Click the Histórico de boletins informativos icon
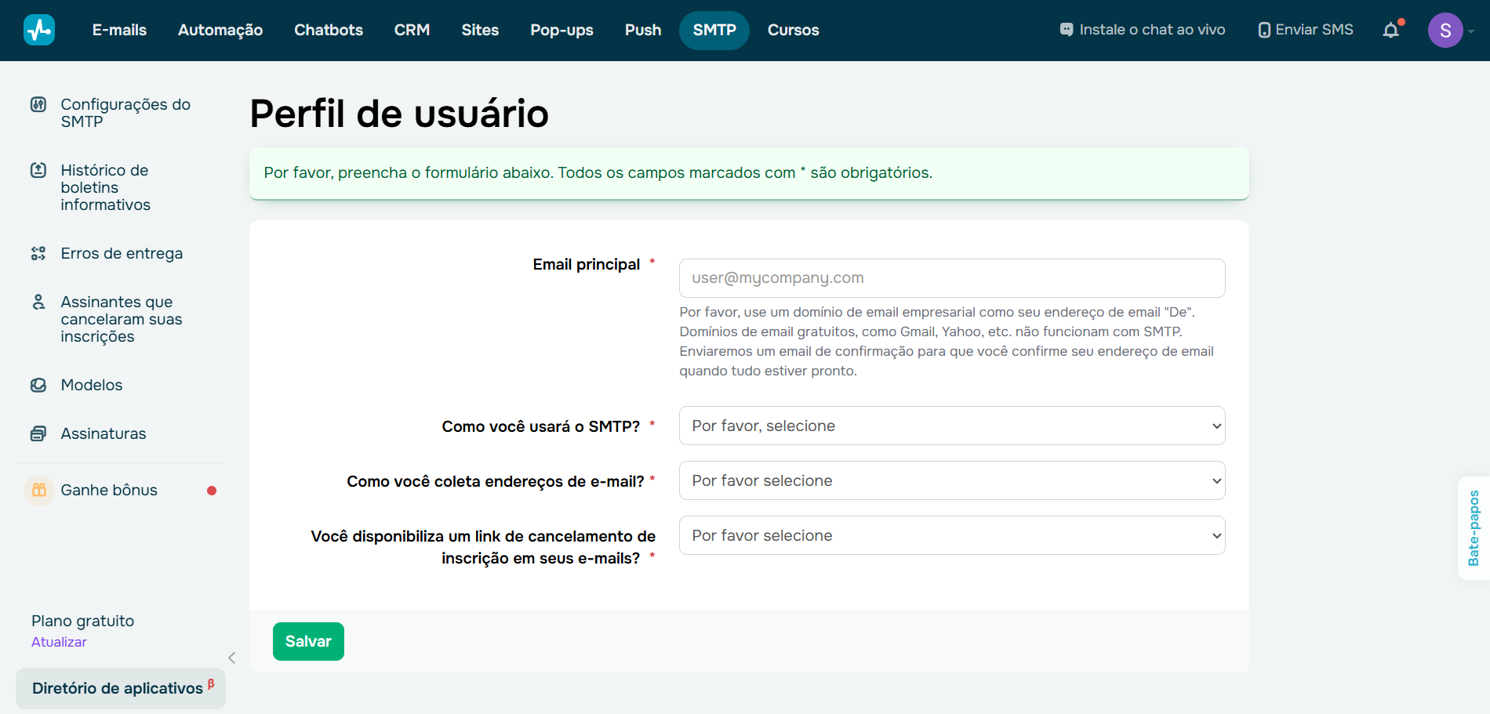Image resolution: width=1490 pixels, height=714 pixels. (38, 170)
